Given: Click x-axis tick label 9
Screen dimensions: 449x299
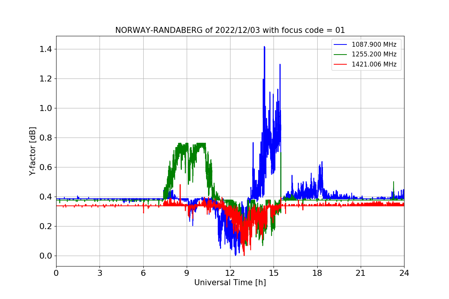Looking at the screenshot, I should [x=187, y=273].
